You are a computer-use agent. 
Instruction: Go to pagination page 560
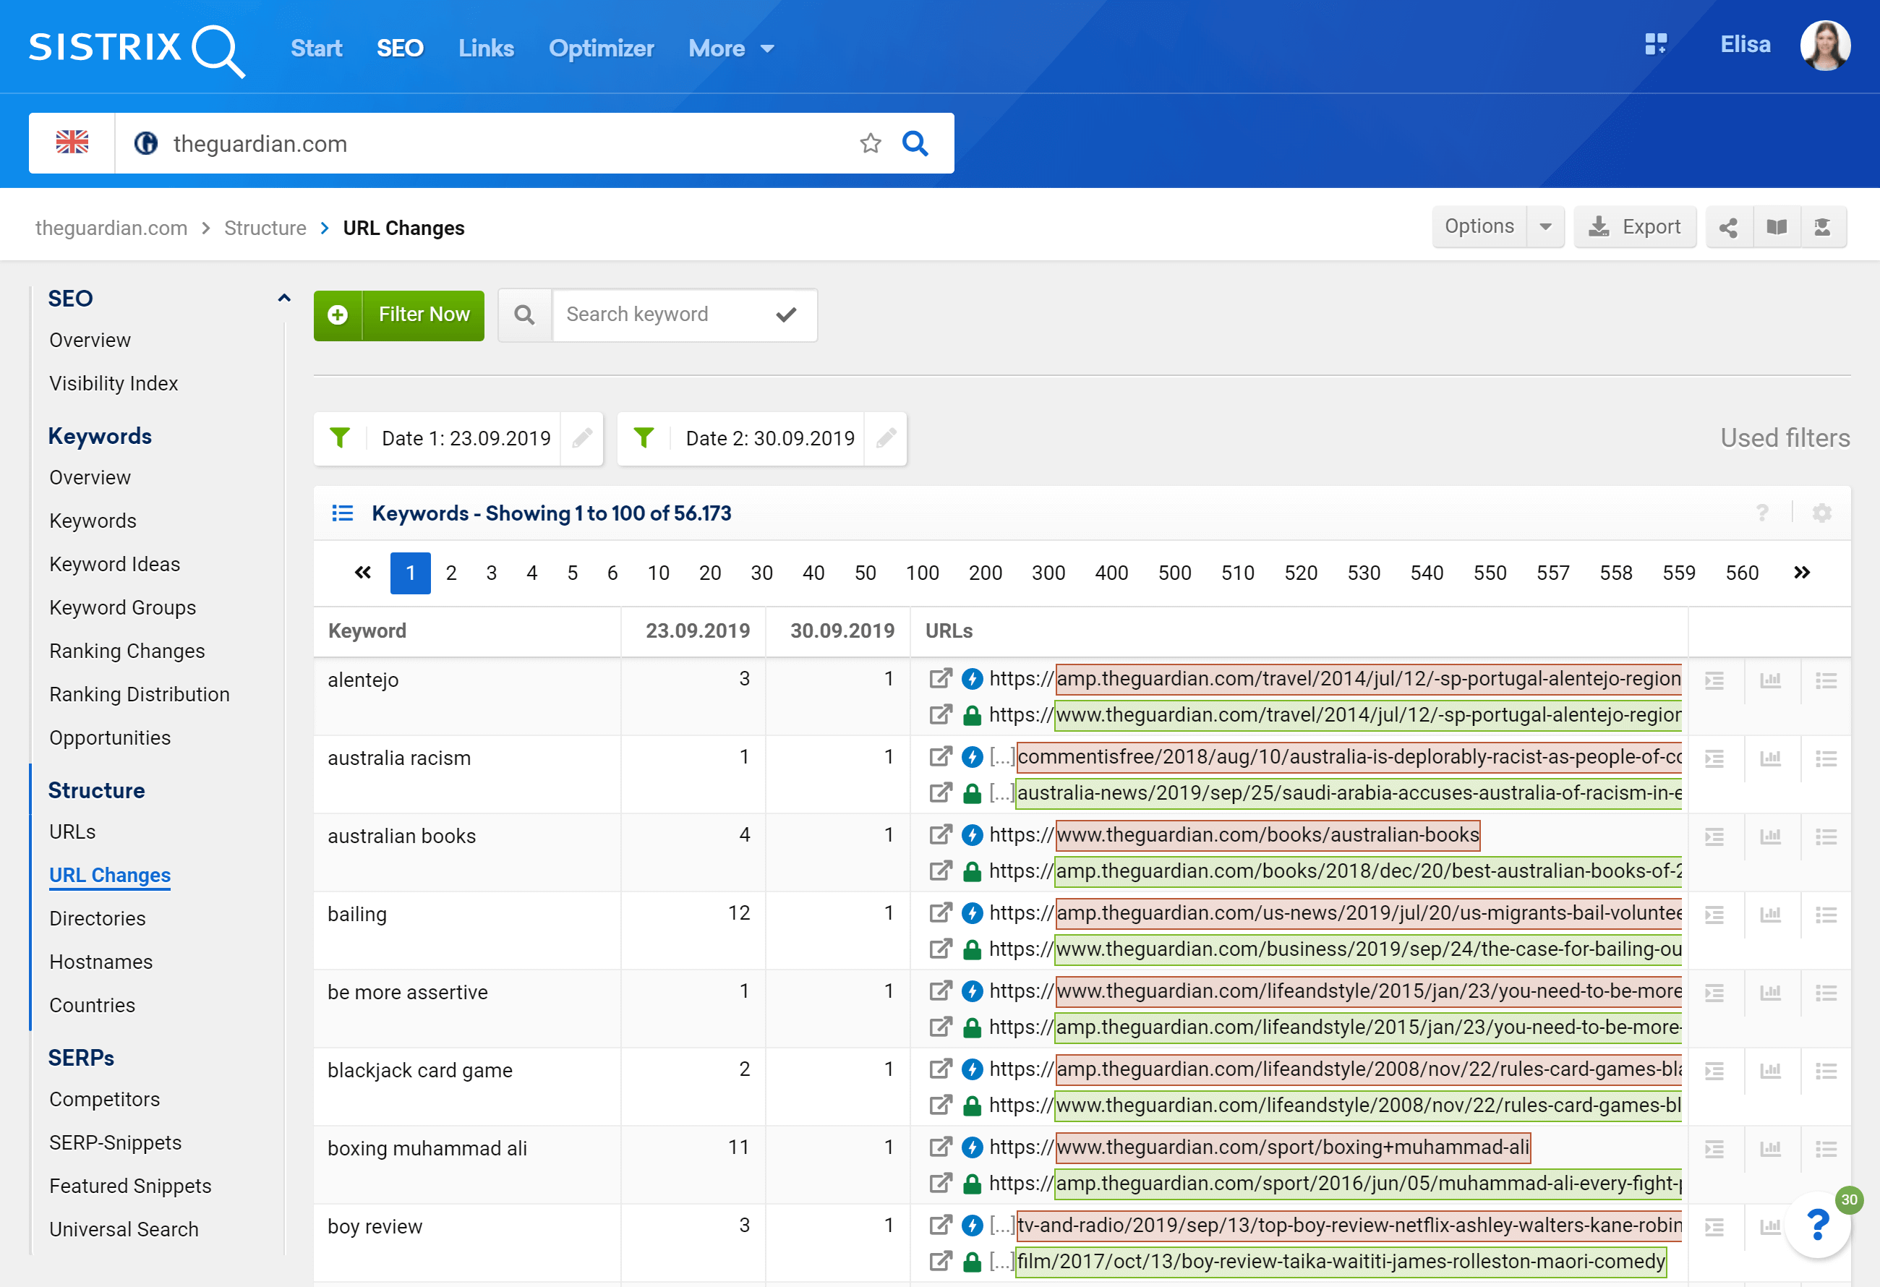point(1742,573)
